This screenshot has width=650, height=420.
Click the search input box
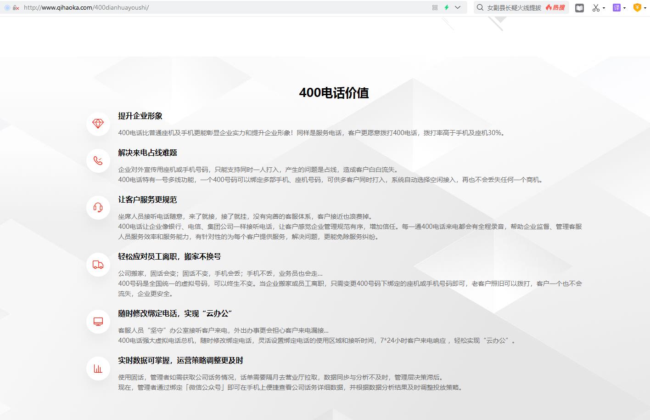pos(514,7)
